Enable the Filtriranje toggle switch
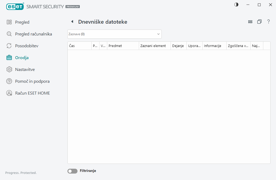The height and width of the screenshot is (180, 276). (x=72, y=171)
